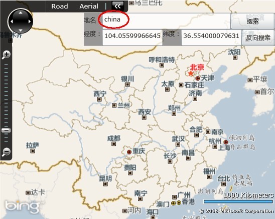Click the 济南 city marker

point(195,99)
